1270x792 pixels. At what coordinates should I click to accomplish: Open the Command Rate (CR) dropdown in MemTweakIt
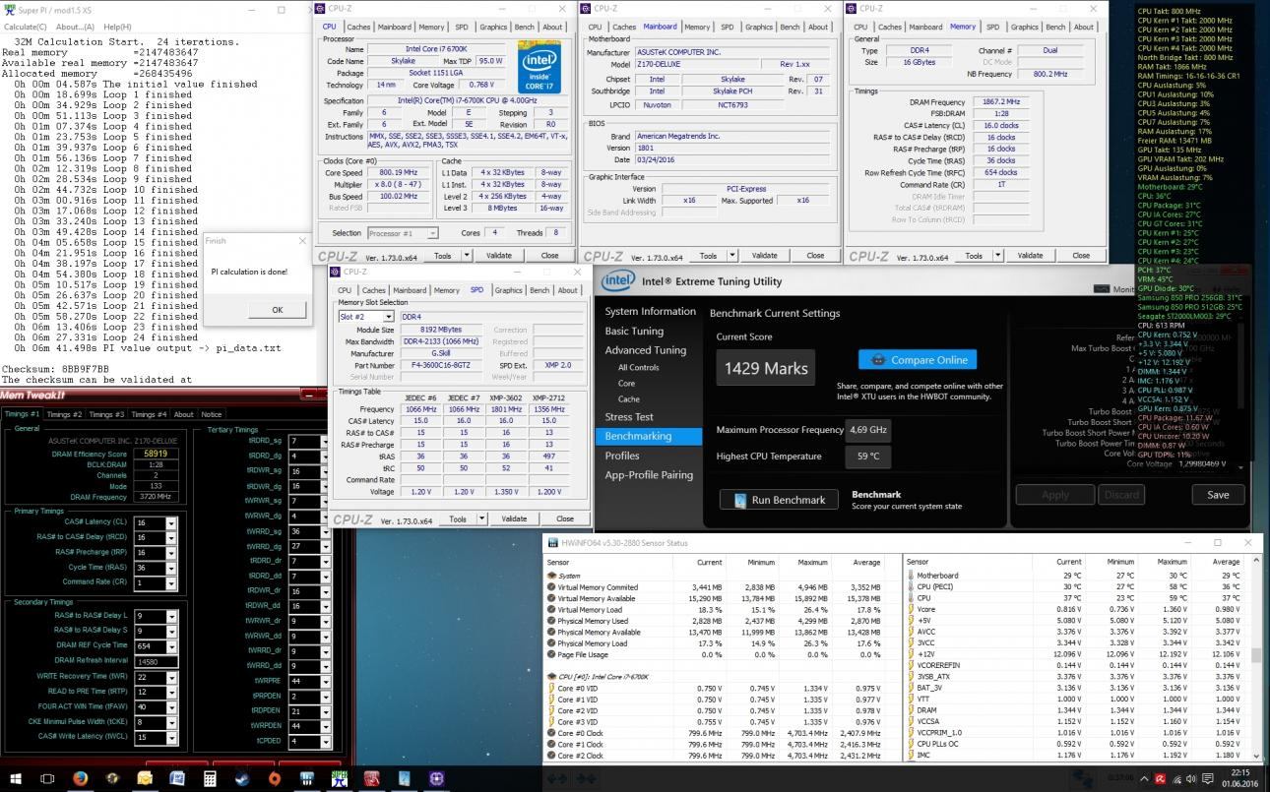(x=171, y=582)
